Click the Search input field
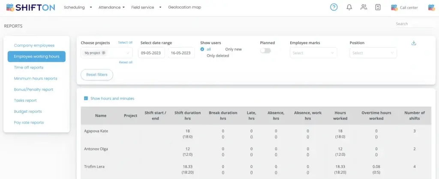Screen dimensions: 439x179 point(414,24)
